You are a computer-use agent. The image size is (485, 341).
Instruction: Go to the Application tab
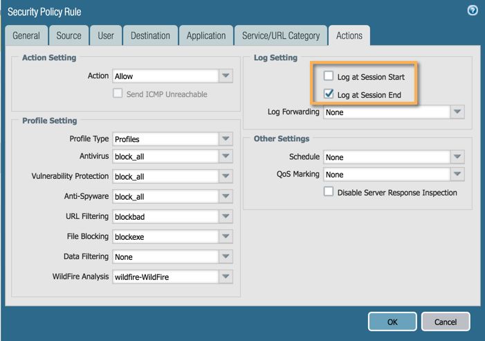205,36
